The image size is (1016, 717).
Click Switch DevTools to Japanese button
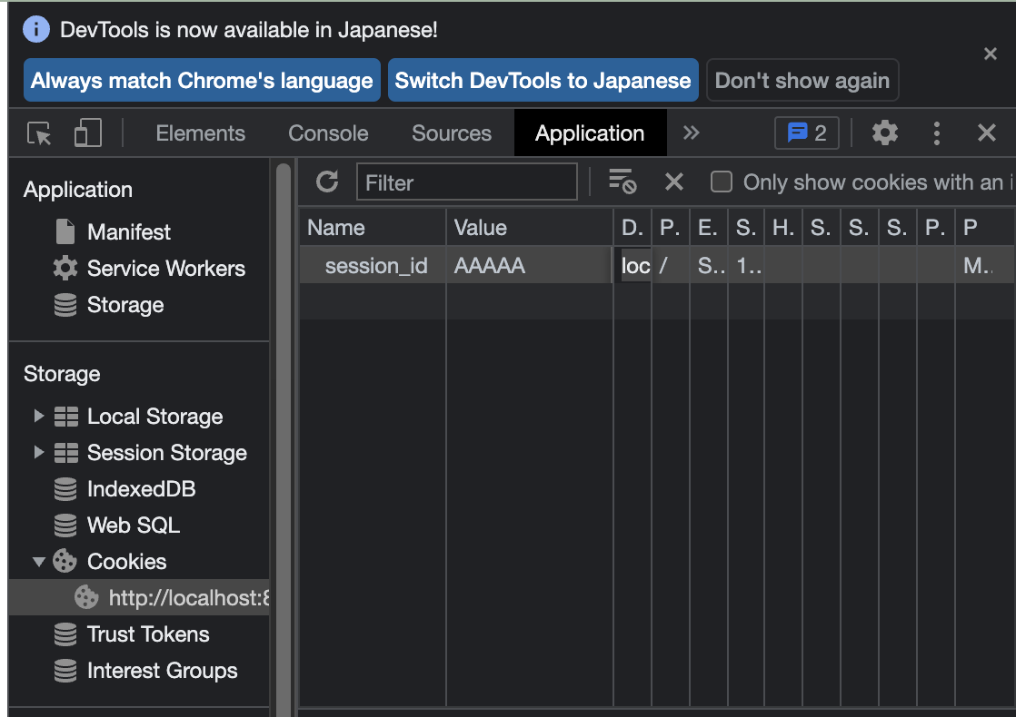click(x=543, y=81)
